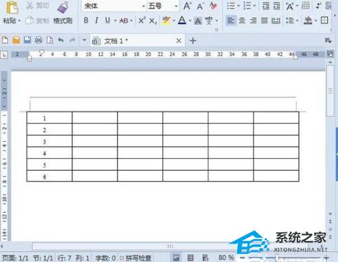Viewport: 338px width, 262px height.
Task: Click the Print icon
Action: point(39,41)
